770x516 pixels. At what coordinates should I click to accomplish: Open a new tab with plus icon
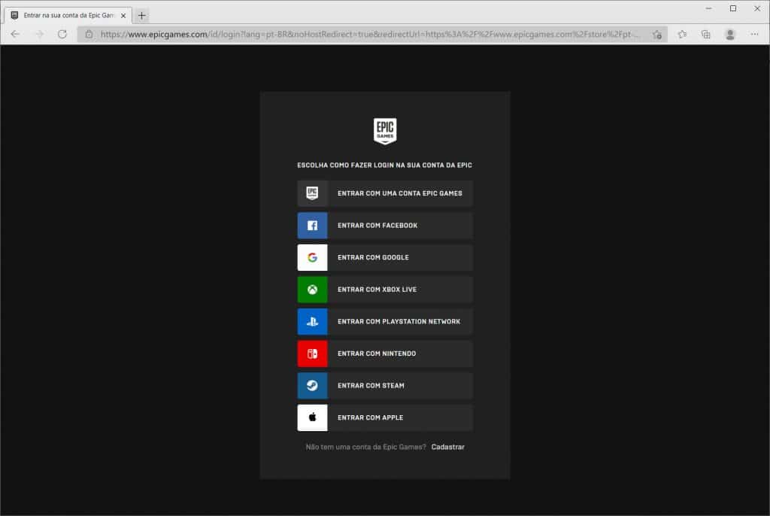(142, 15)
